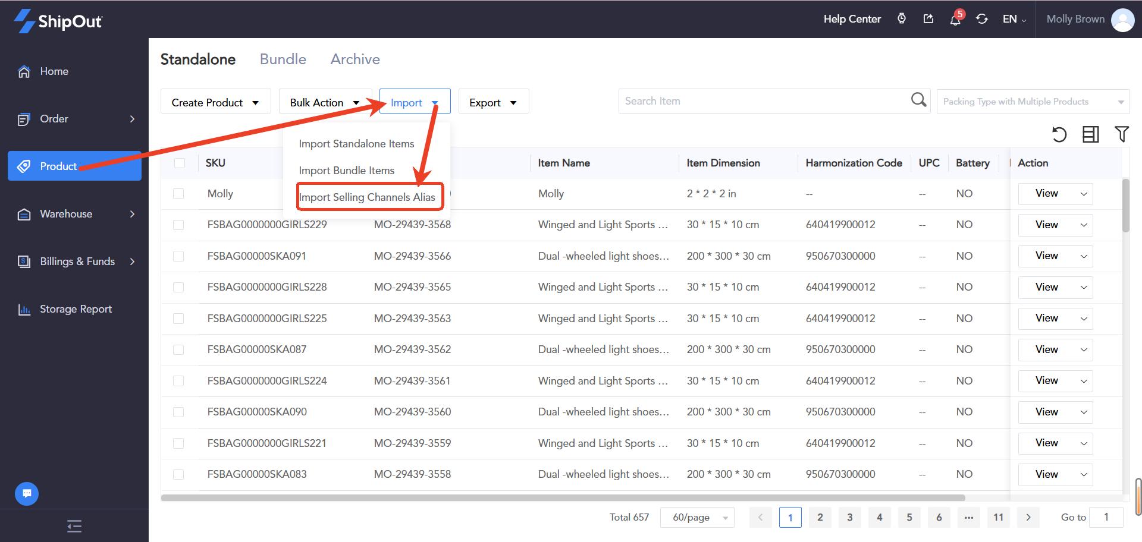The height and width of the screenshot is (542, 1142).
Task: Click the search magnifier icon
Action: (918, 100)
